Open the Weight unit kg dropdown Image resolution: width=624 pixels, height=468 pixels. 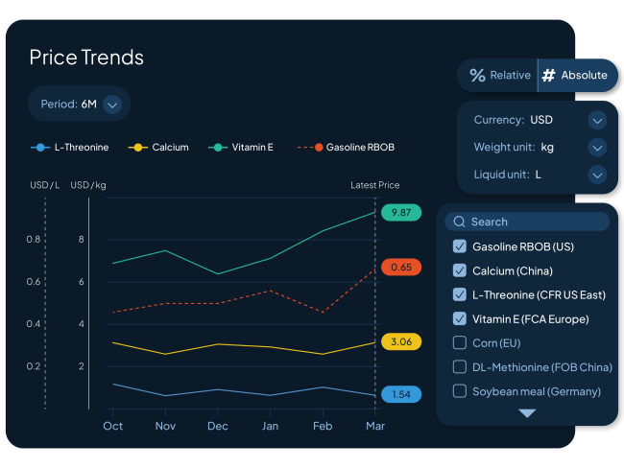(x=597, y=148)
